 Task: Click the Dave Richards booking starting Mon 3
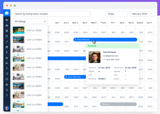(x=105, y=40)
